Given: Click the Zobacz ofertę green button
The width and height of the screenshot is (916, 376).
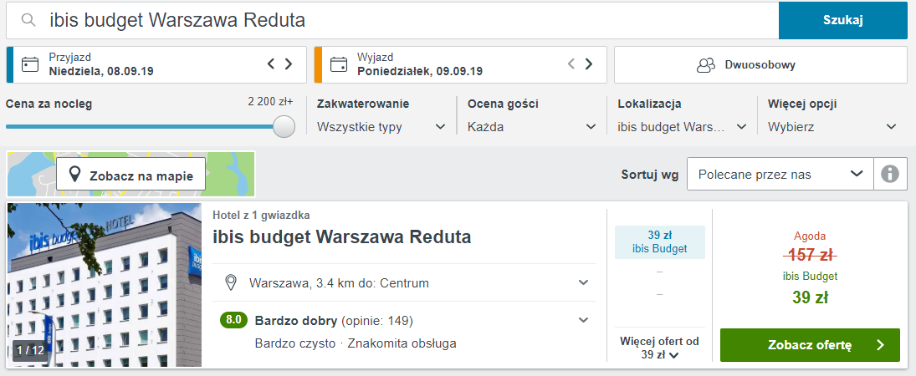Looking at the screenshot, I should click(x=810, y=345).
